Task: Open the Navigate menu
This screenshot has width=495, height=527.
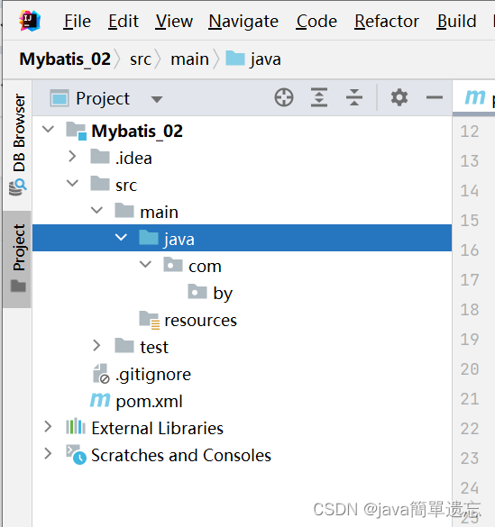Action: pos(243,22)
